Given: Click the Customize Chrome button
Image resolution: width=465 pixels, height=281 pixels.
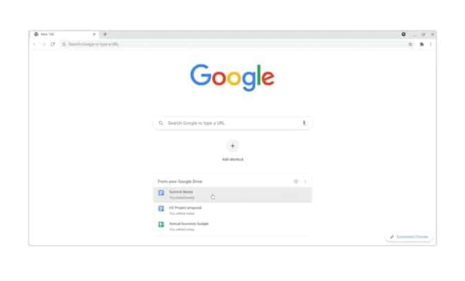Looking at the screenshot, I should 409,237.
